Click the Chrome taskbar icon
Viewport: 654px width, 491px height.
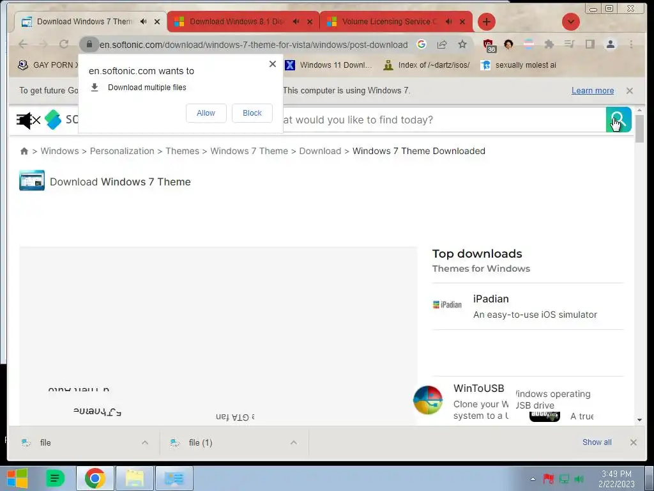[x=95, y=478]
